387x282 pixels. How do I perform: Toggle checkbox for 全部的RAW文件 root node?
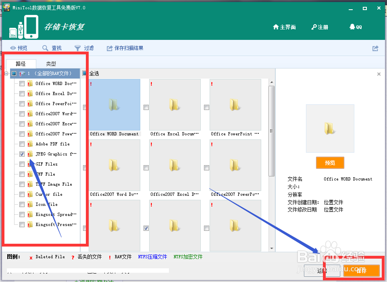click(x=14, y=74)
